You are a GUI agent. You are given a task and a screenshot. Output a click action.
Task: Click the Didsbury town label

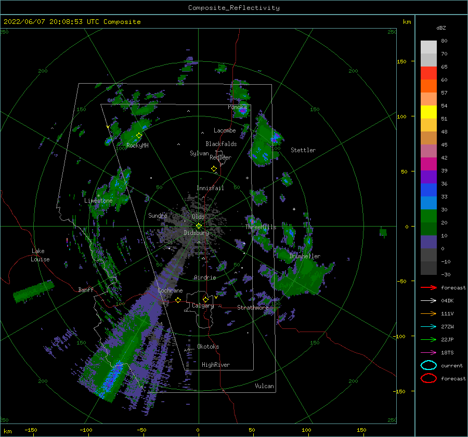point(197,233)
